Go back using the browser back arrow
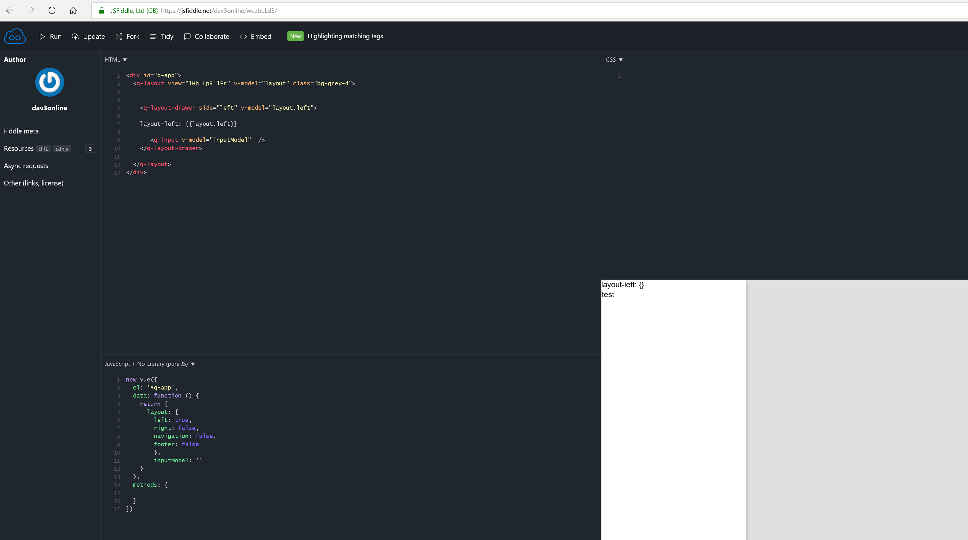 click(9, 10)
